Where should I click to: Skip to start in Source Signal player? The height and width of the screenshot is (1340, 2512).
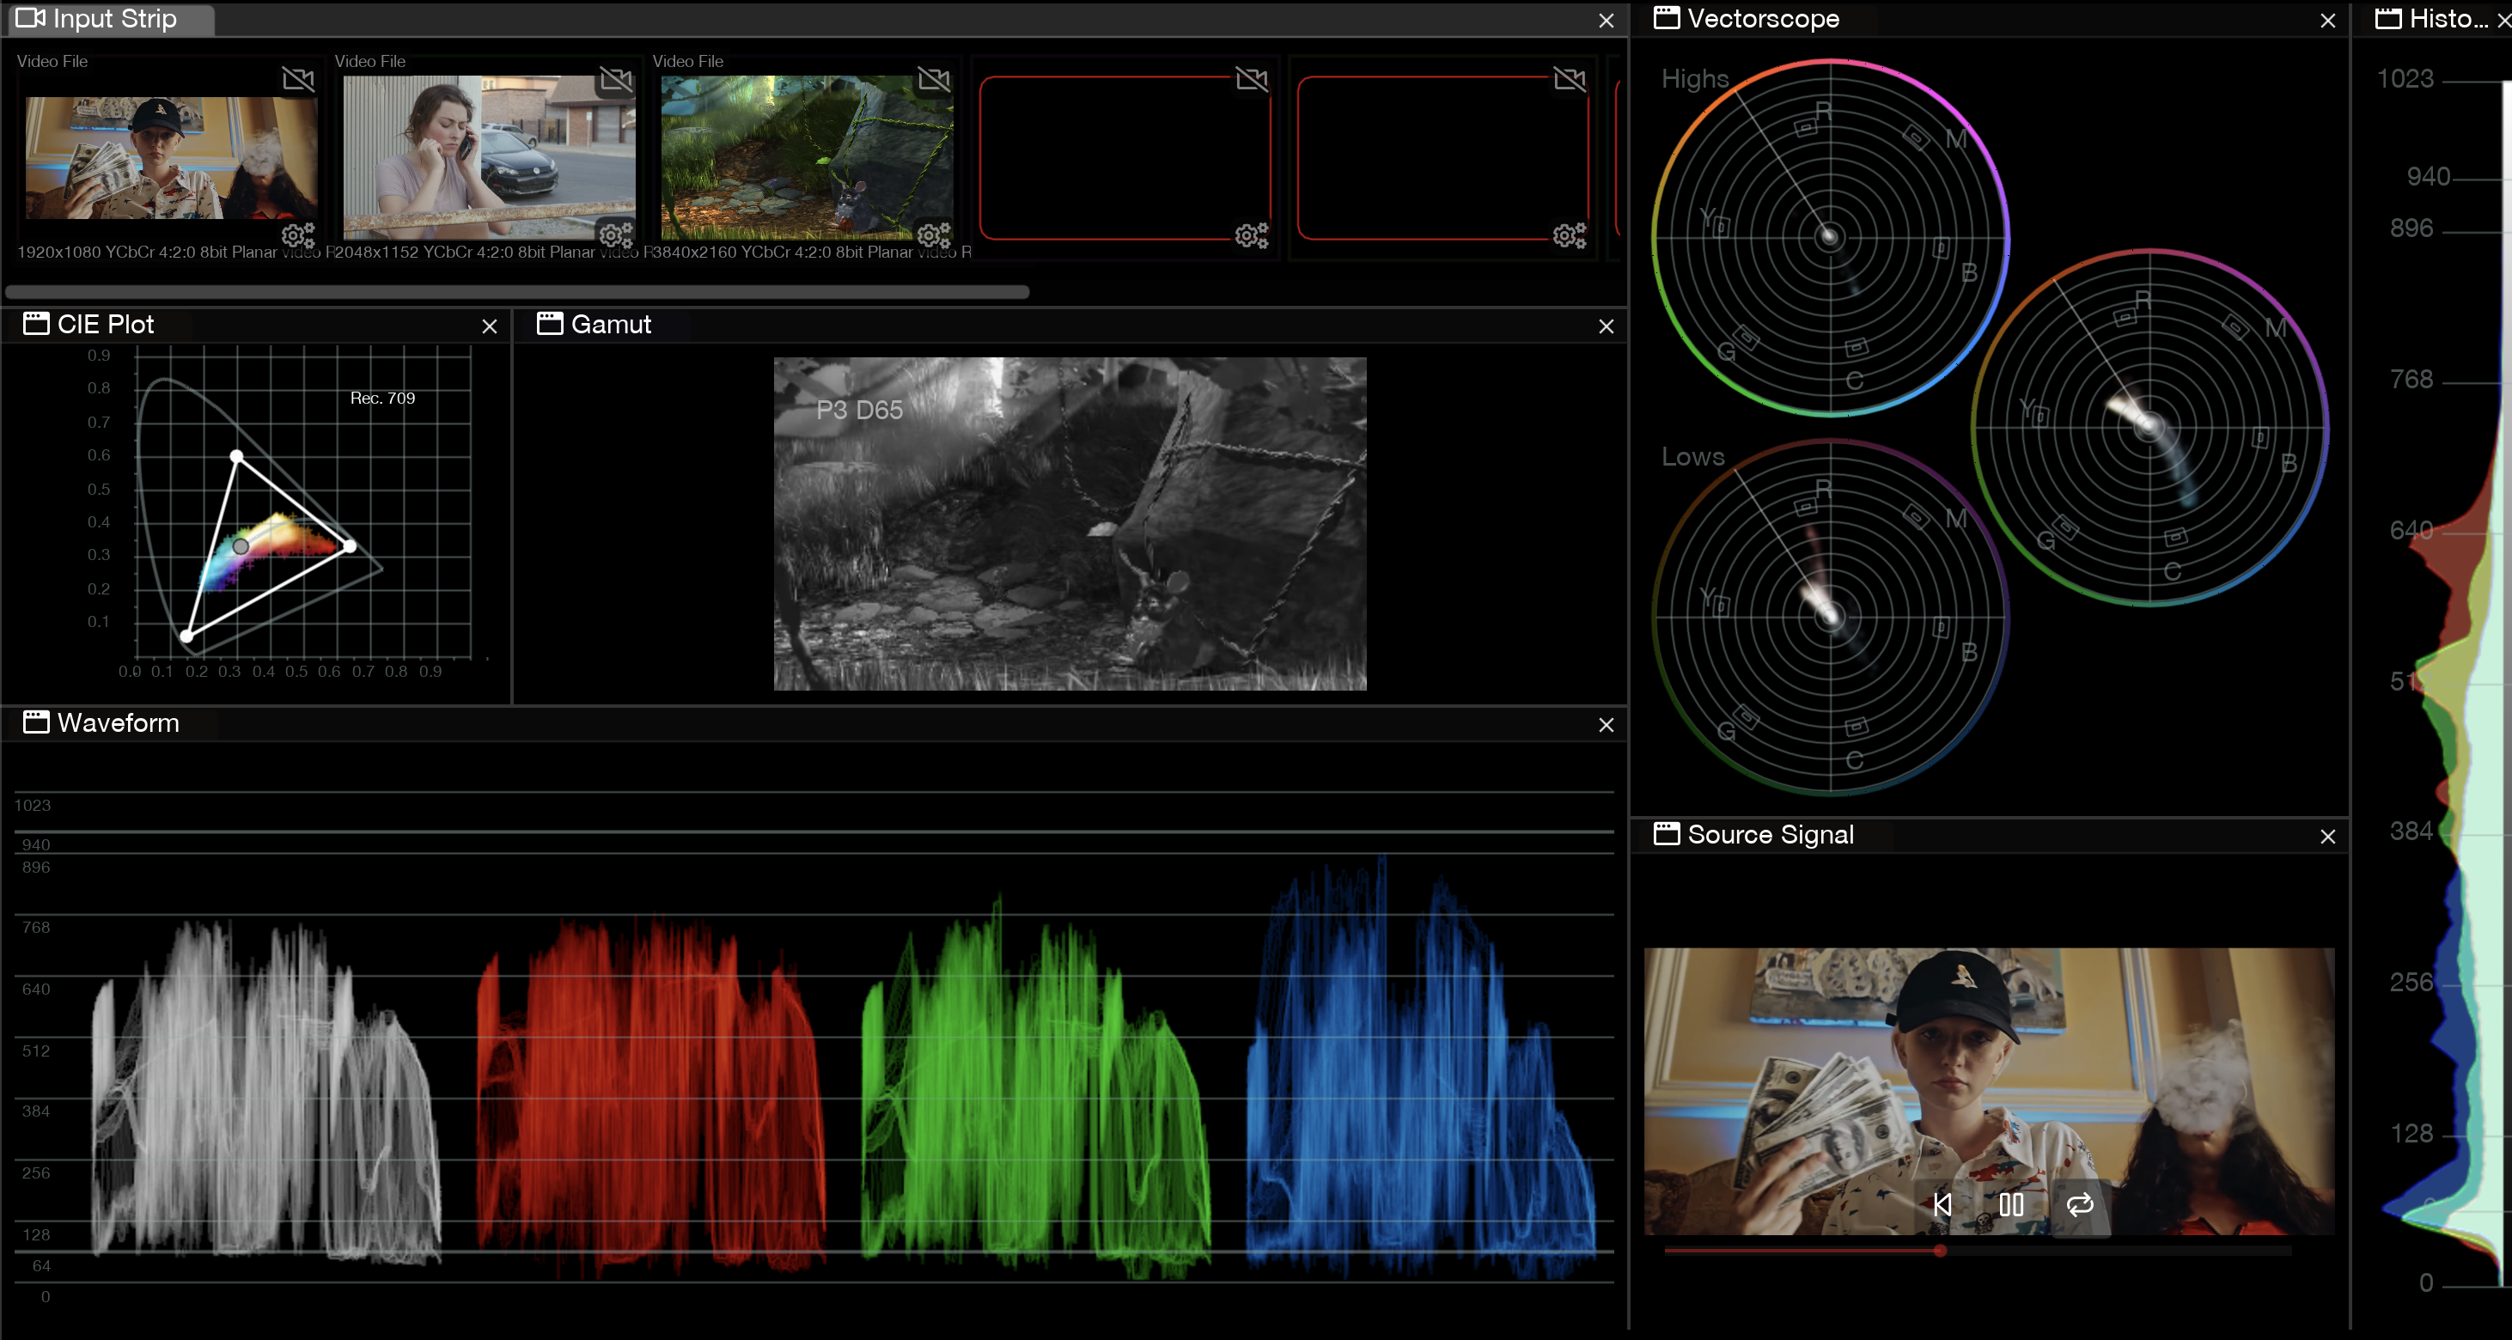(x=1942, y=1204)
